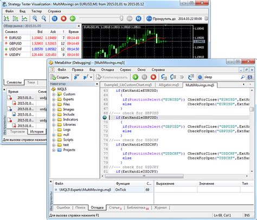
Task: Click the search field containing sleep
Action: [x=222, y=77]
